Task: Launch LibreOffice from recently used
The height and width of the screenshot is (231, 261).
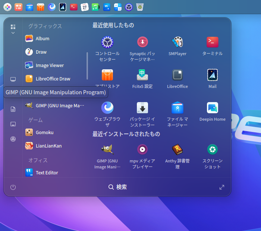Action: tap(177, 79)
